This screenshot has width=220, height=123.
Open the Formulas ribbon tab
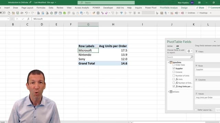(41, 8)
